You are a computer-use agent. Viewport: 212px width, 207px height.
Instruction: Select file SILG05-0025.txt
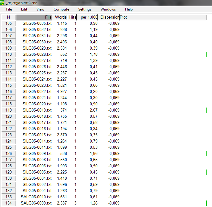click(x=37, y=73)
